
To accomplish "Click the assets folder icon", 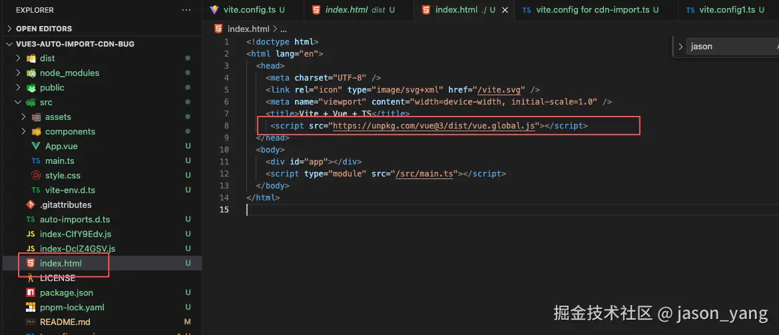I will (36, 117).
